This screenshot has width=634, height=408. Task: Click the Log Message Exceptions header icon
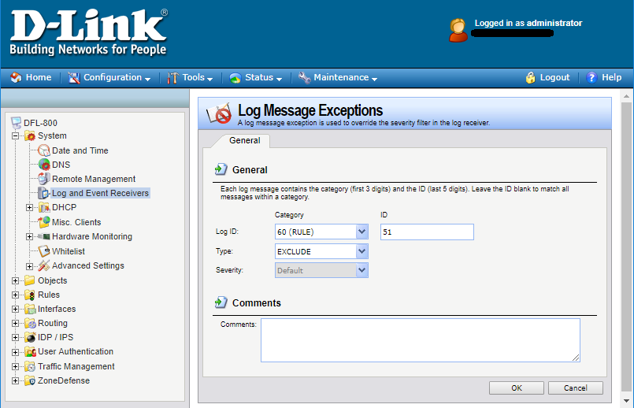(x=219, y=113)
